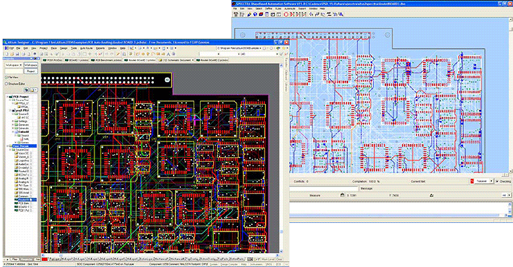Click the Workspace button in Projects panel
Image resolution: width=513 pixels, height=267 pixels.
tap(31, 65)
